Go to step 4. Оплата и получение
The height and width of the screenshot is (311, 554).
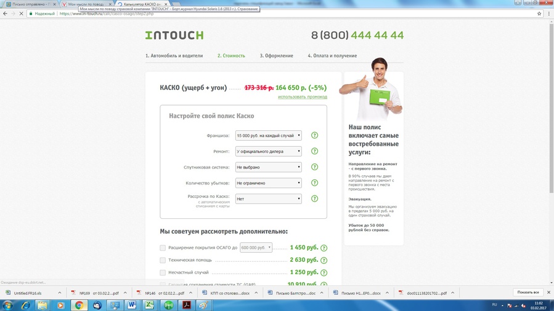pos(332,56)
